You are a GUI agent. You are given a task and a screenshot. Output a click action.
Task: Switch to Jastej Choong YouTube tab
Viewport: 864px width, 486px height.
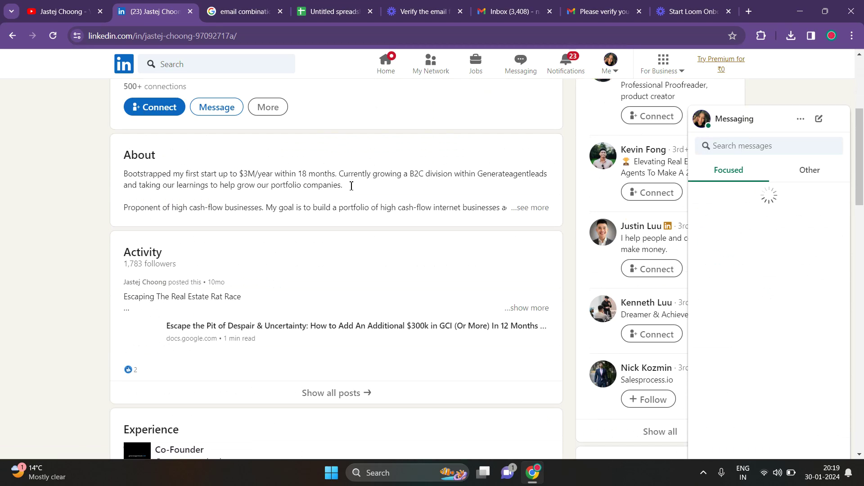(x=65, y=12)
